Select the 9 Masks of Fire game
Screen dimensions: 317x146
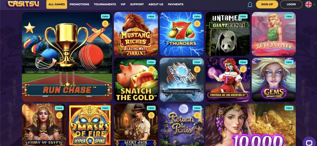(90, 125)
